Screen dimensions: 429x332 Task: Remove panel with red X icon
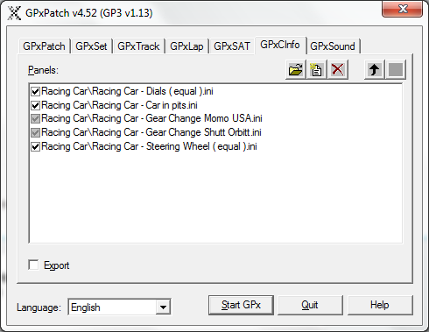coord(338,70)
